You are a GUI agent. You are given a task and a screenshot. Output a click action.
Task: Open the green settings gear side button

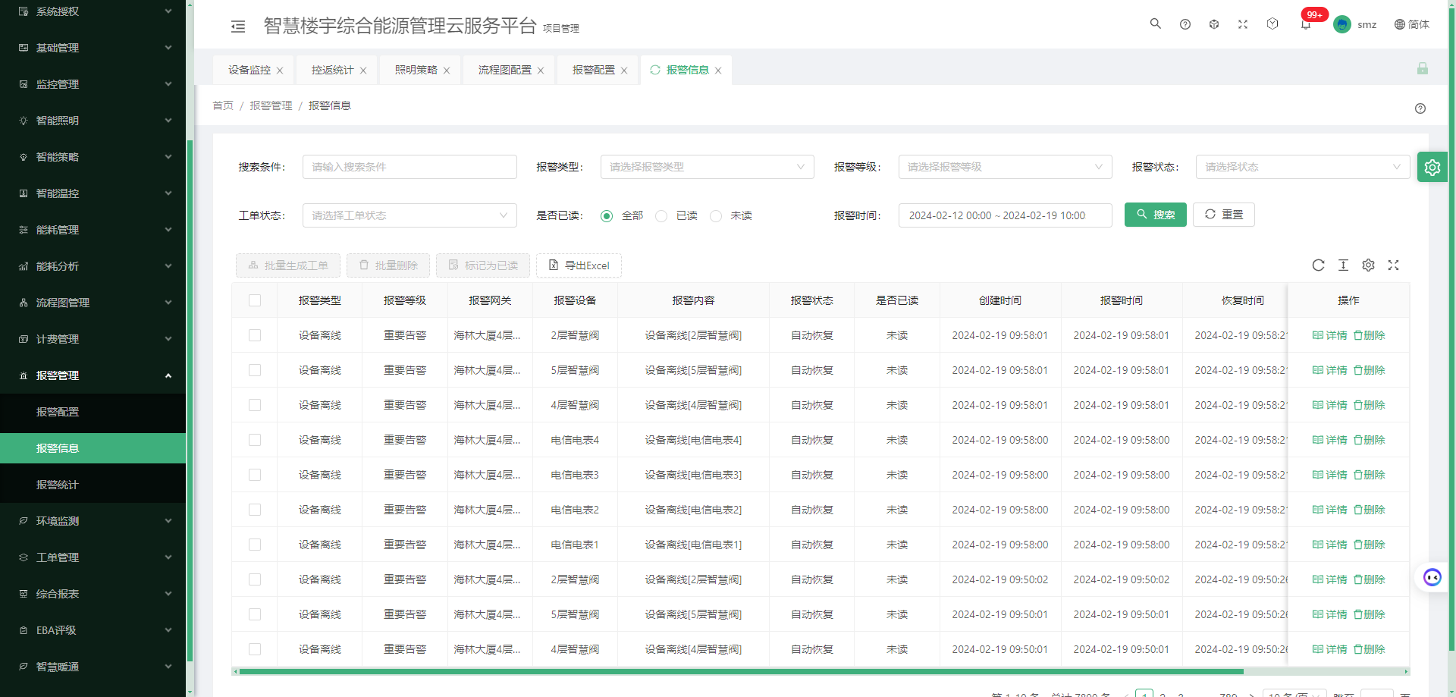1432,167
